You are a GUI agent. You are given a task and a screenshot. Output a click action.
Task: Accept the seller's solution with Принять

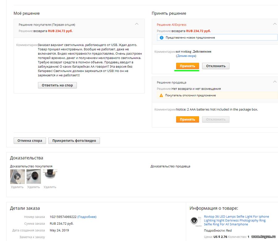tap(187, 120)
